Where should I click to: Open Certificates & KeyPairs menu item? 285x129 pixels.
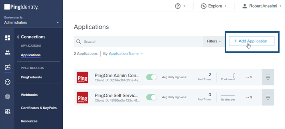coord(39,108)
